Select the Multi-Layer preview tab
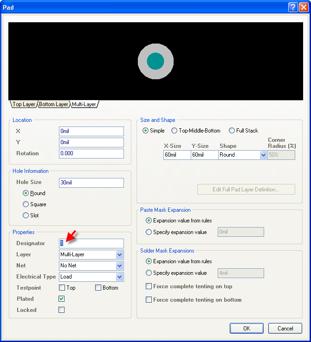The image size is (311, 342). coord(84,104)
